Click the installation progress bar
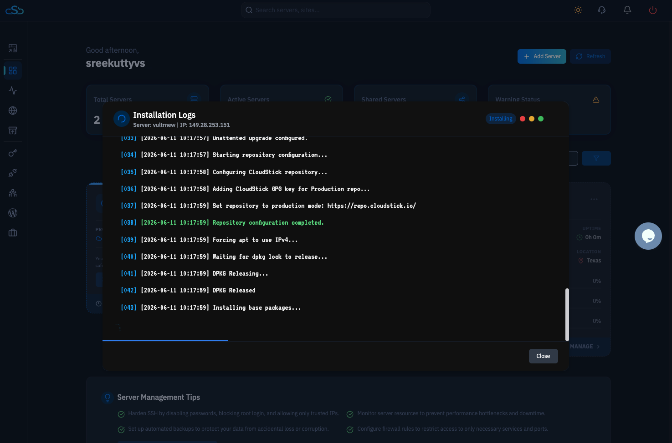The width and height of the screenshot is (672, 443). tap(165, 340)
